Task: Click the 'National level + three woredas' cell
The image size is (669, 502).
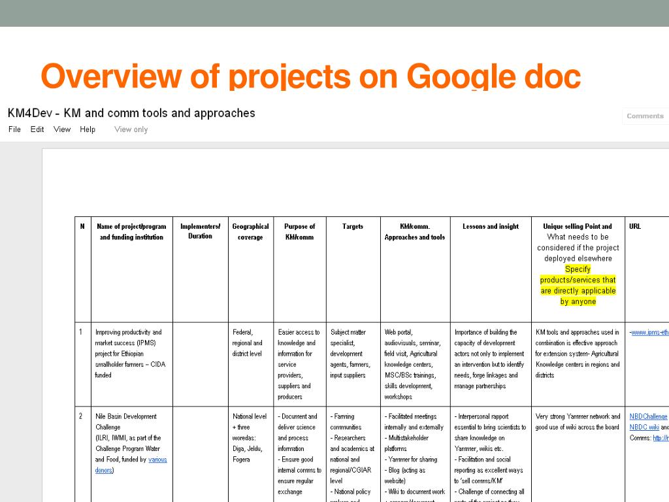Action: click(x=251, y=454)
